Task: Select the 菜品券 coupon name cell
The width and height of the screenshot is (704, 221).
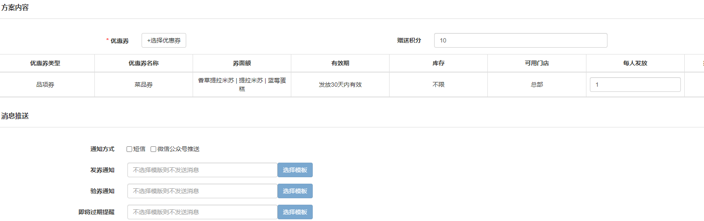Action: 143,85
